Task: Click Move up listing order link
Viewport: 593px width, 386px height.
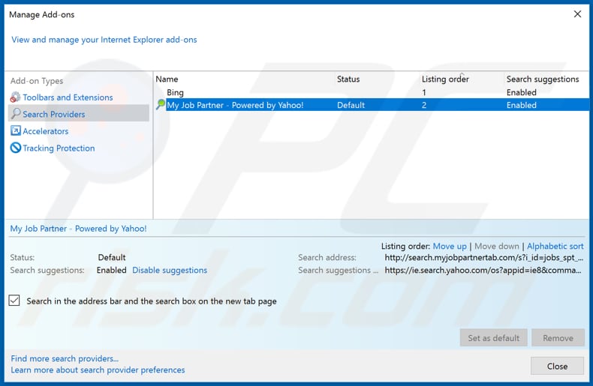Action: click(450, 247)
